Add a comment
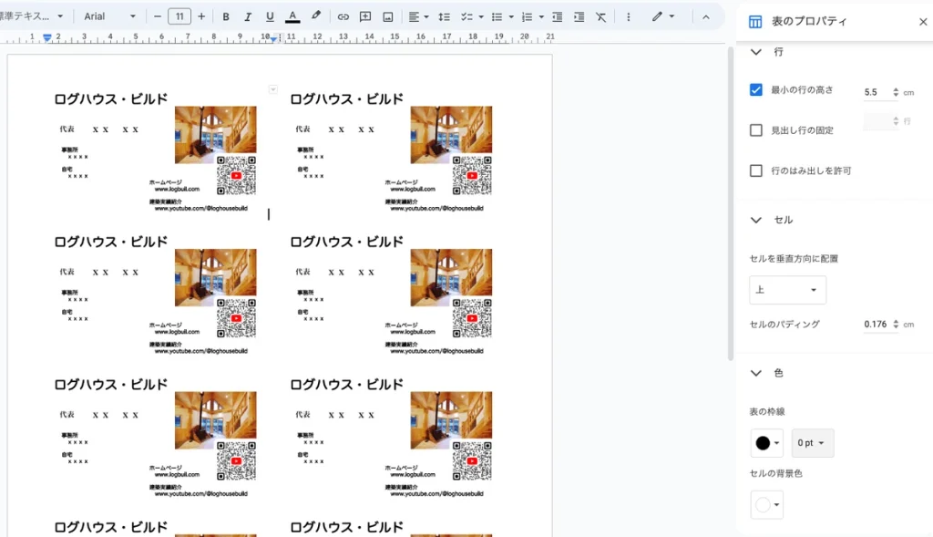 pyautogui.click(x=365, y=16)
